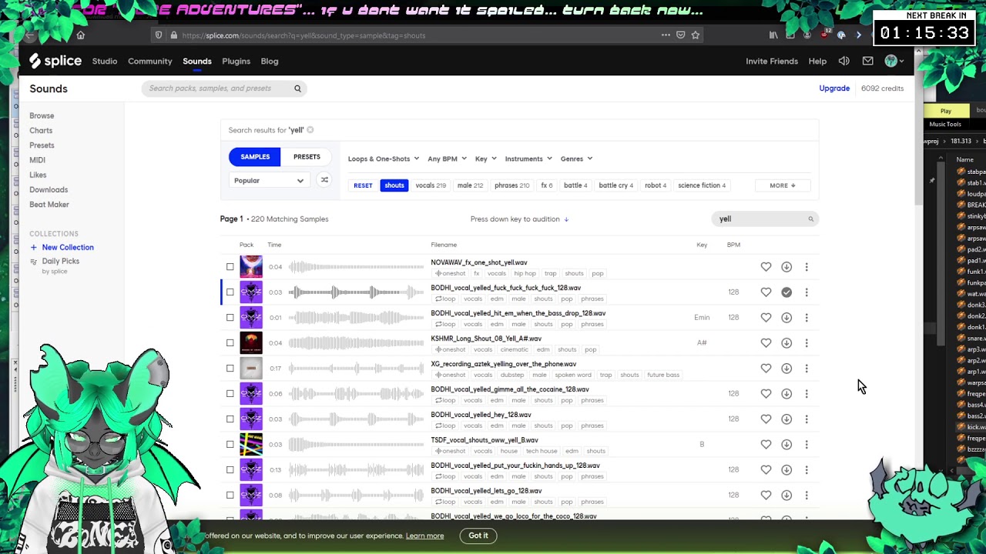This screenshot has height=554, width=986.
Task: Clear the 'yell' search results term
Action: pyautogui.click(x=310, y=130)
